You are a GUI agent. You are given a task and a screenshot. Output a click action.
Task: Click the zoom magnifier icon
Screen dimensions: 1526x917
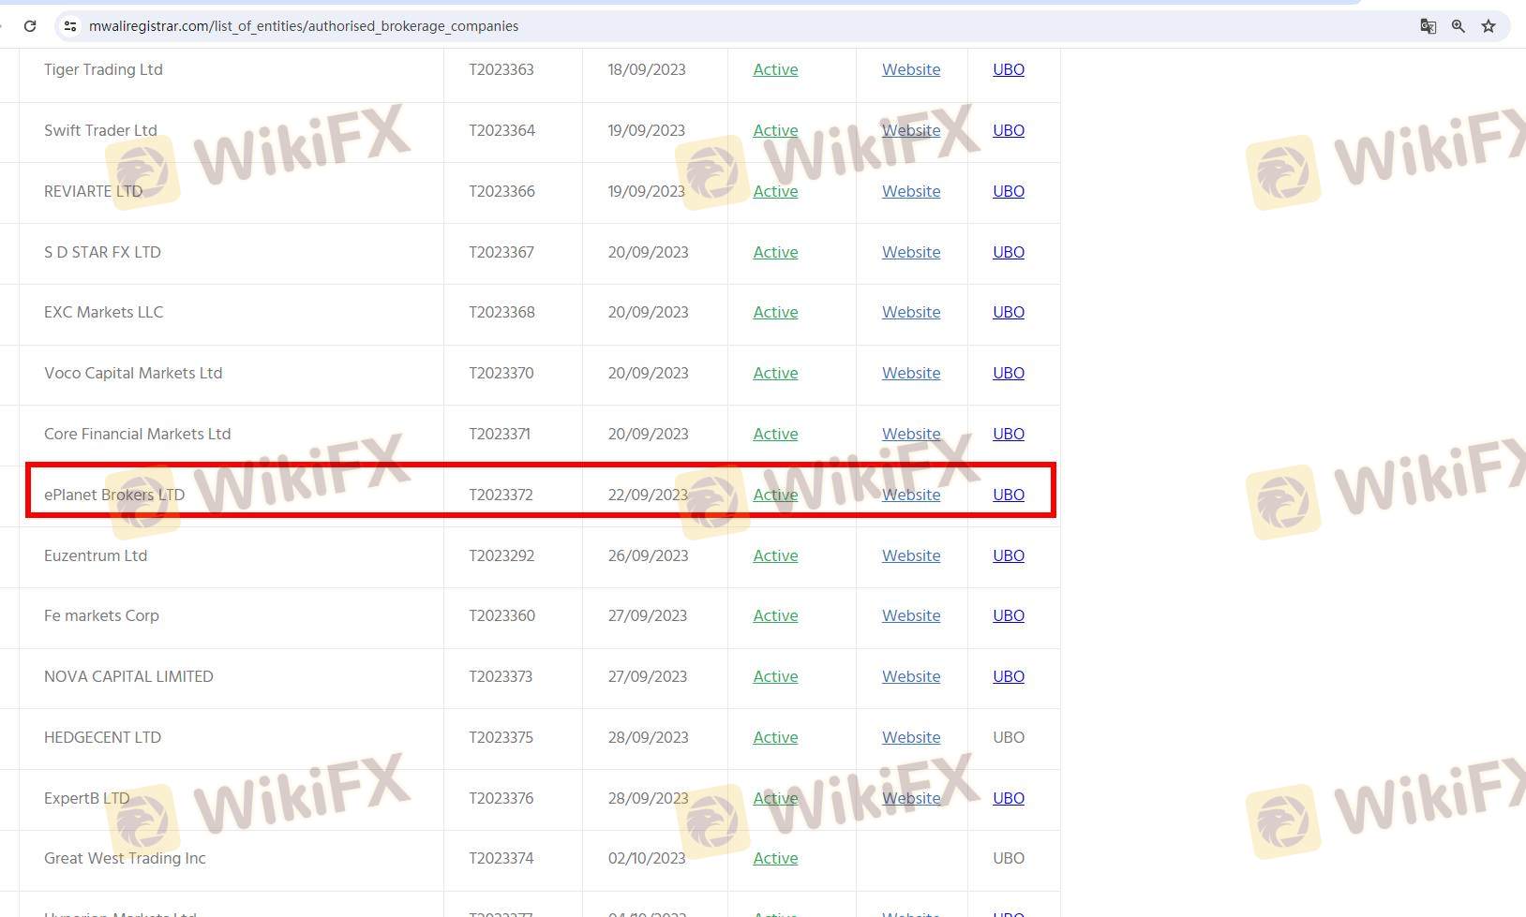(1458, 26)
